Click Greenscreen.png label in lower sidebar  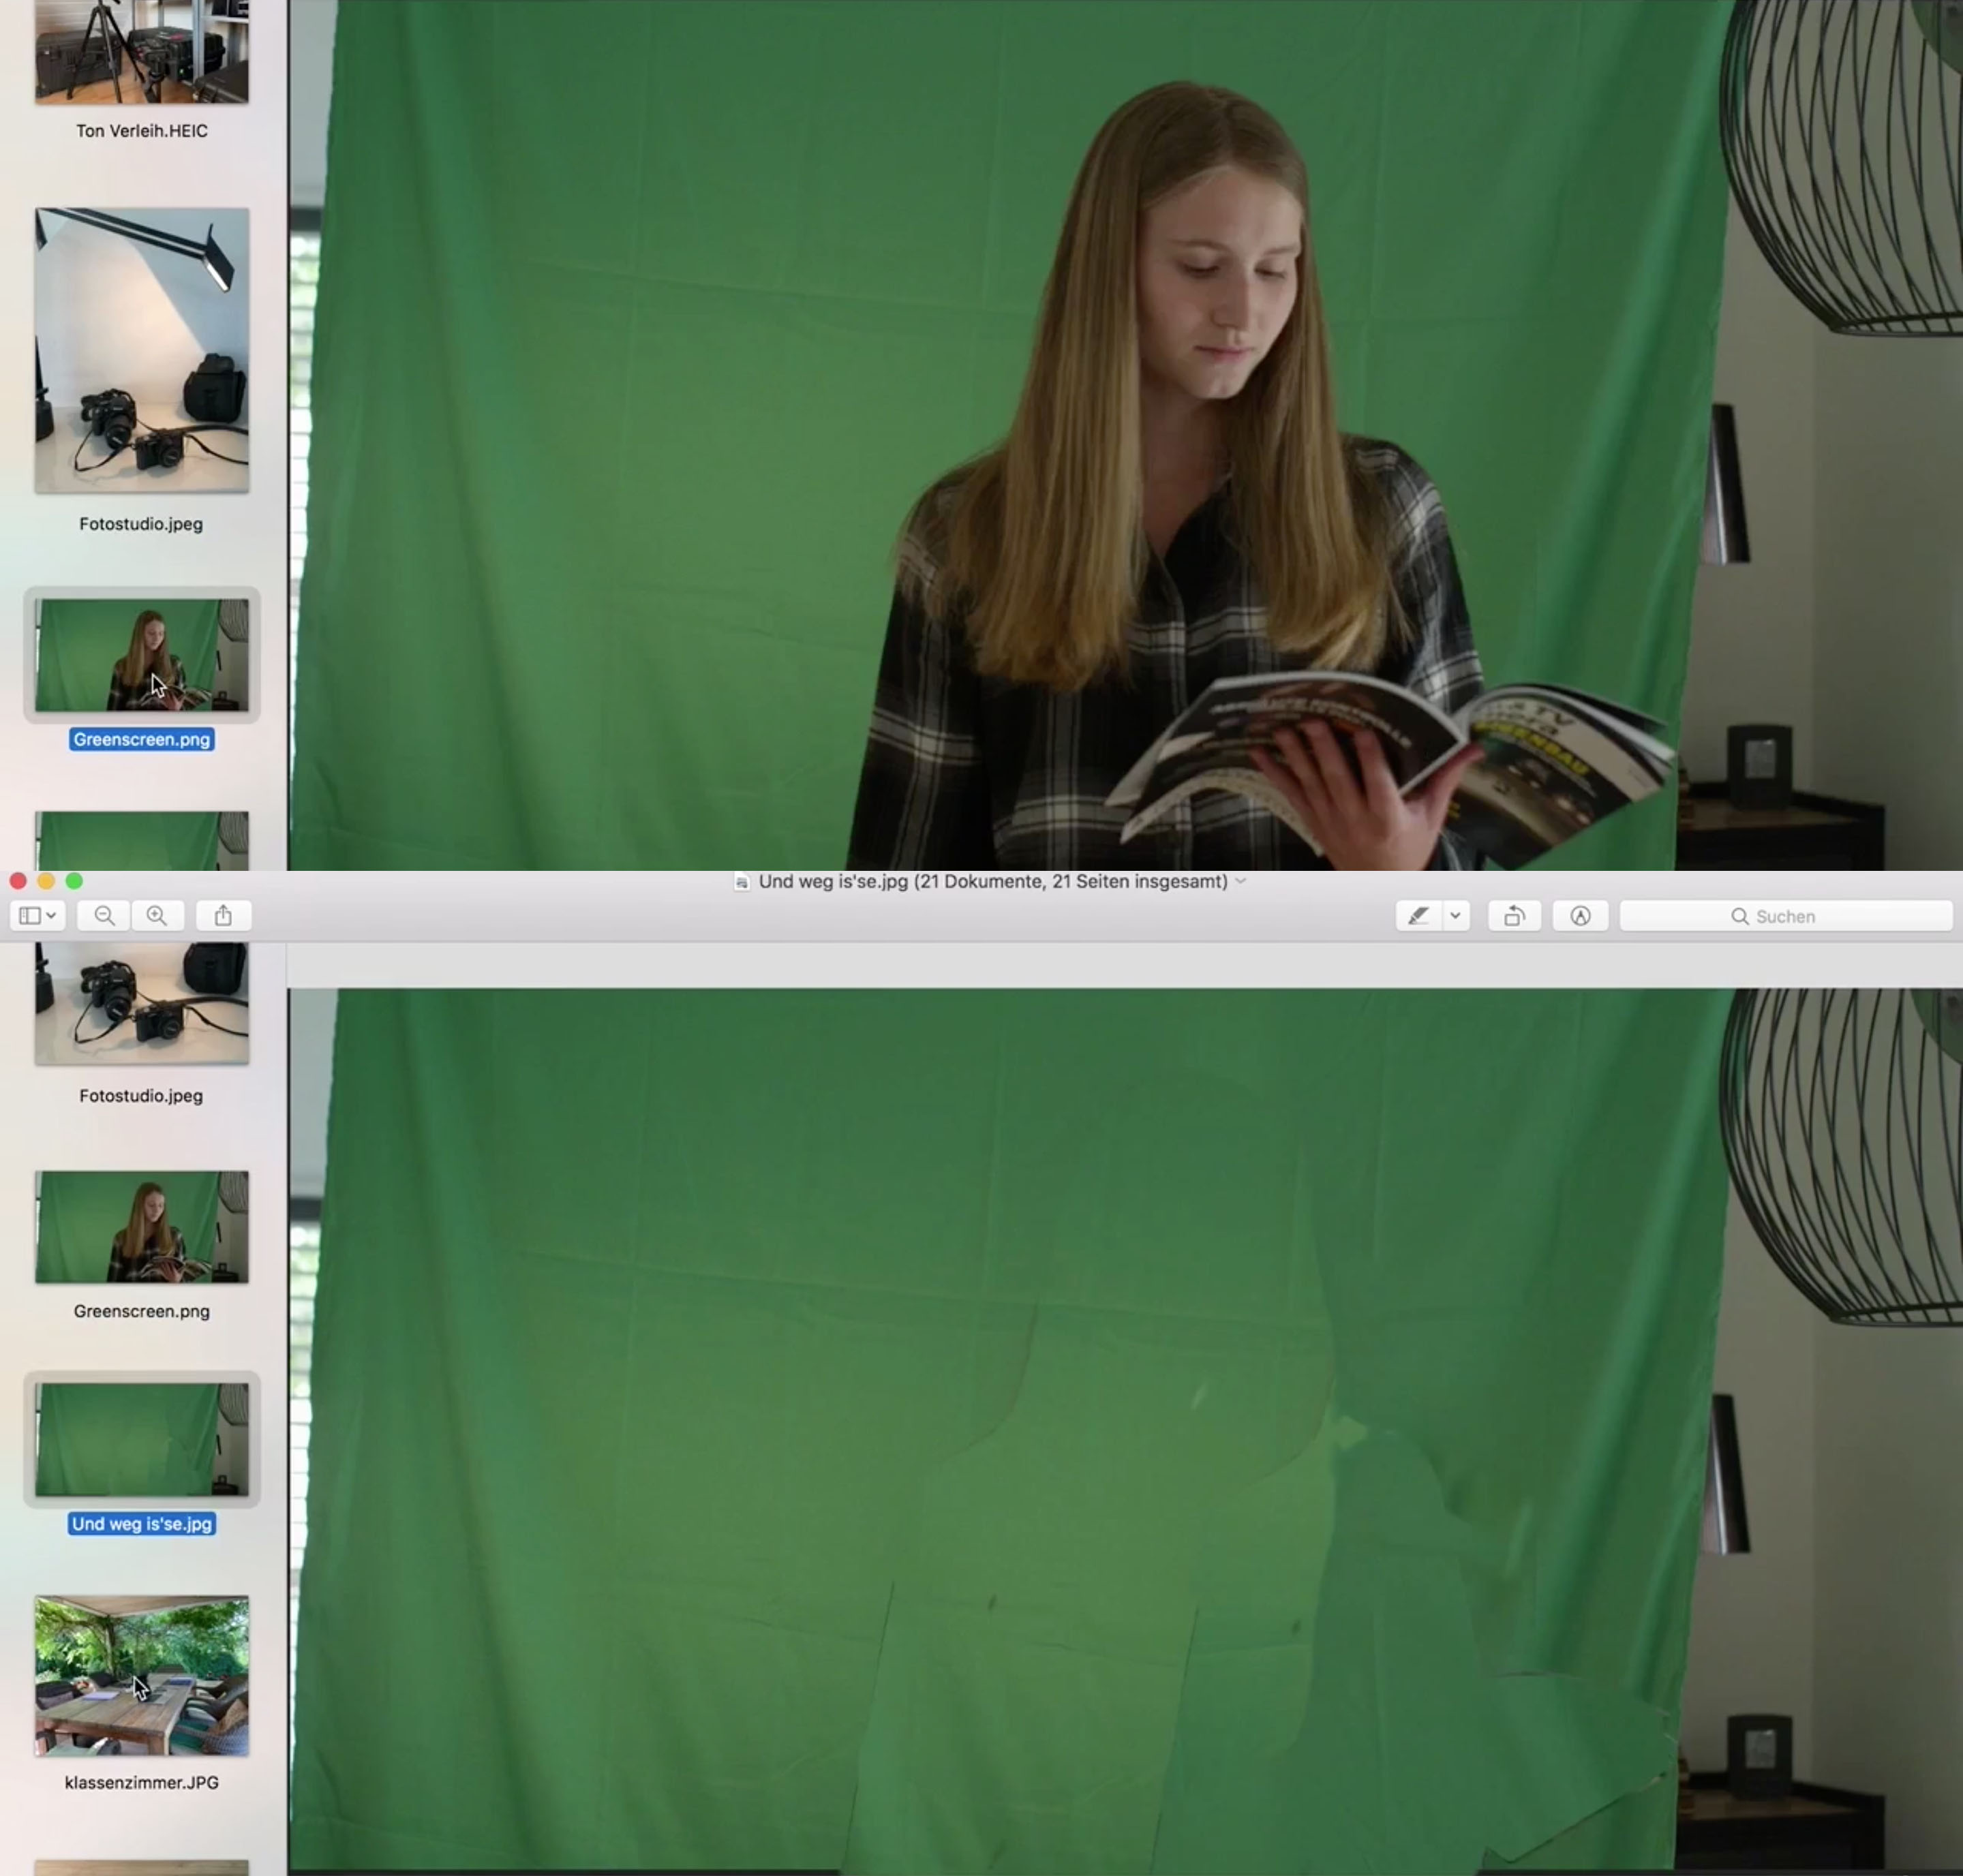point(142,1311)
